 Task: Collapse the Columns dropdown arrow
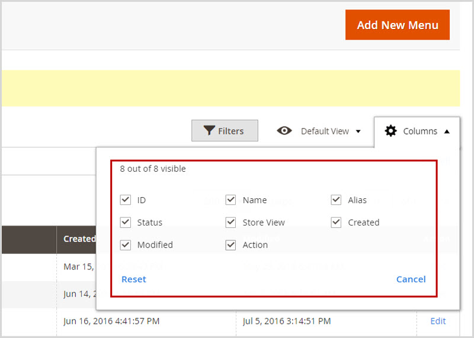446,131
